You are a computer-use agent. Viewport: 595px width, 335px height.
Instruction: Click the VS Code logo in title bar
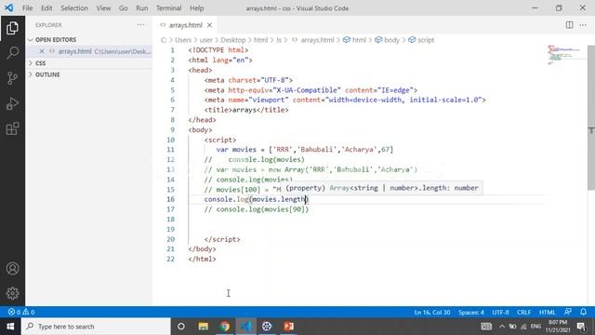(9, 8)
